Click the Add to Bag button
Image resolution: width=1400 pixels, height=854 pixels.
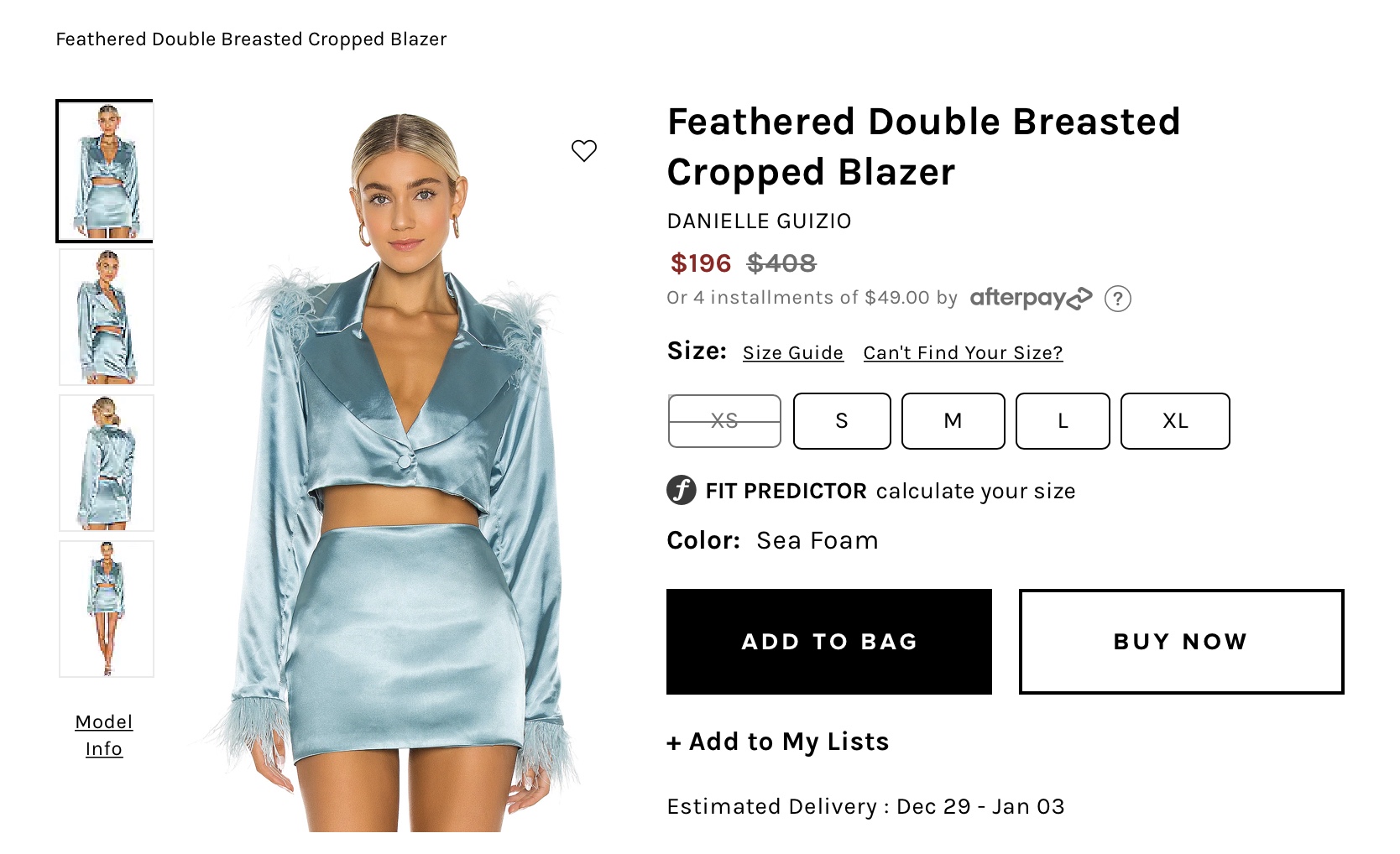829,642
